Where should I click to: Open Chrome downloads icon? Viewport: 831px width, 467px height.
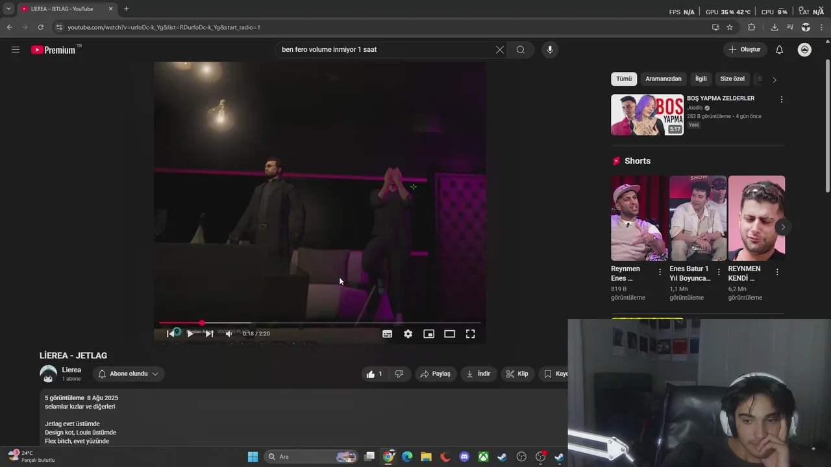775,27
